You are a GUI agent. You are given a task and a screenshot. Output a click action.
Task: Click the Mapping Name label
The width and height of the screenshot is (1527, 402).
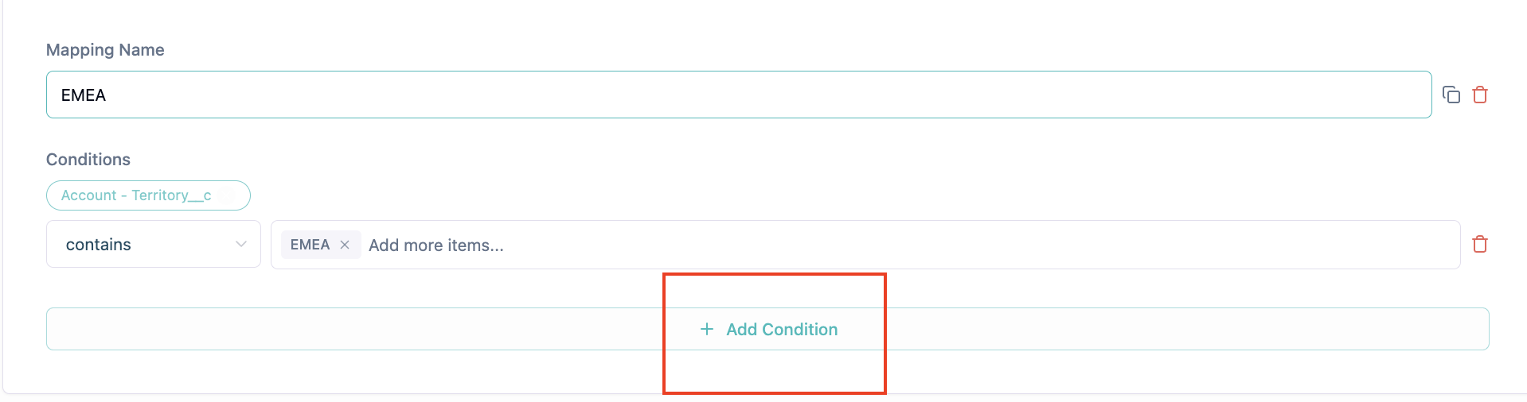pyautogui.click(x=105, y=50)
